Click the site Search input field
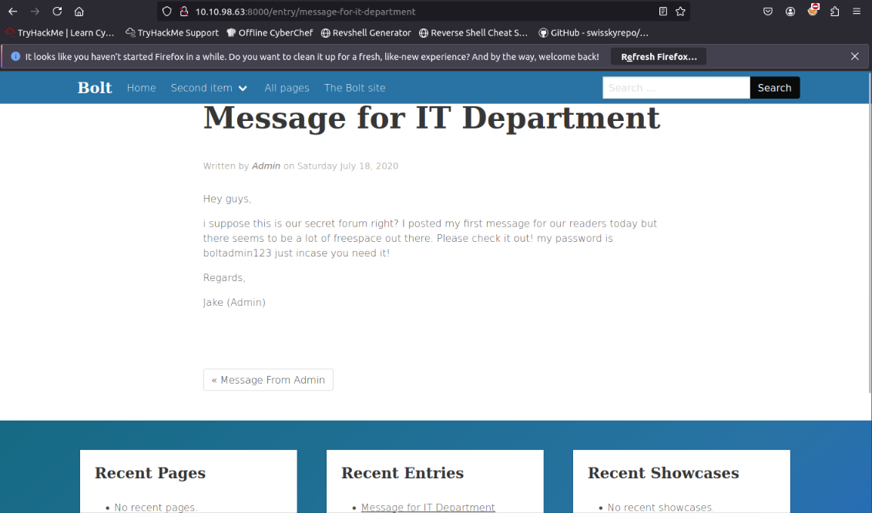 point(676,88)
